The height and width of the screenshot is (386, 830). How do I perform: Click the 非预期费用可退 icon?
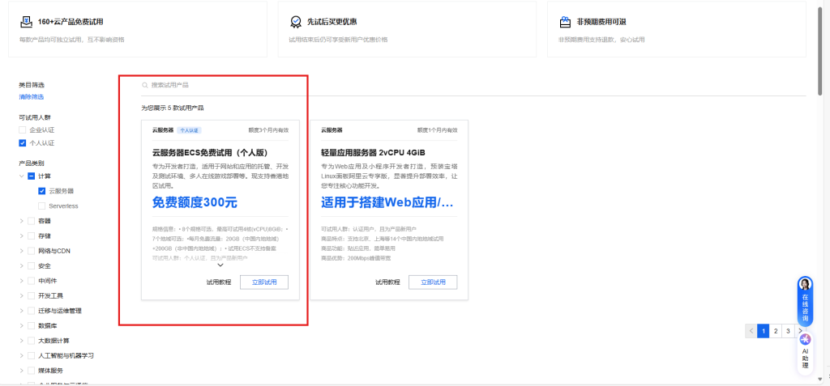pos(565,21)
